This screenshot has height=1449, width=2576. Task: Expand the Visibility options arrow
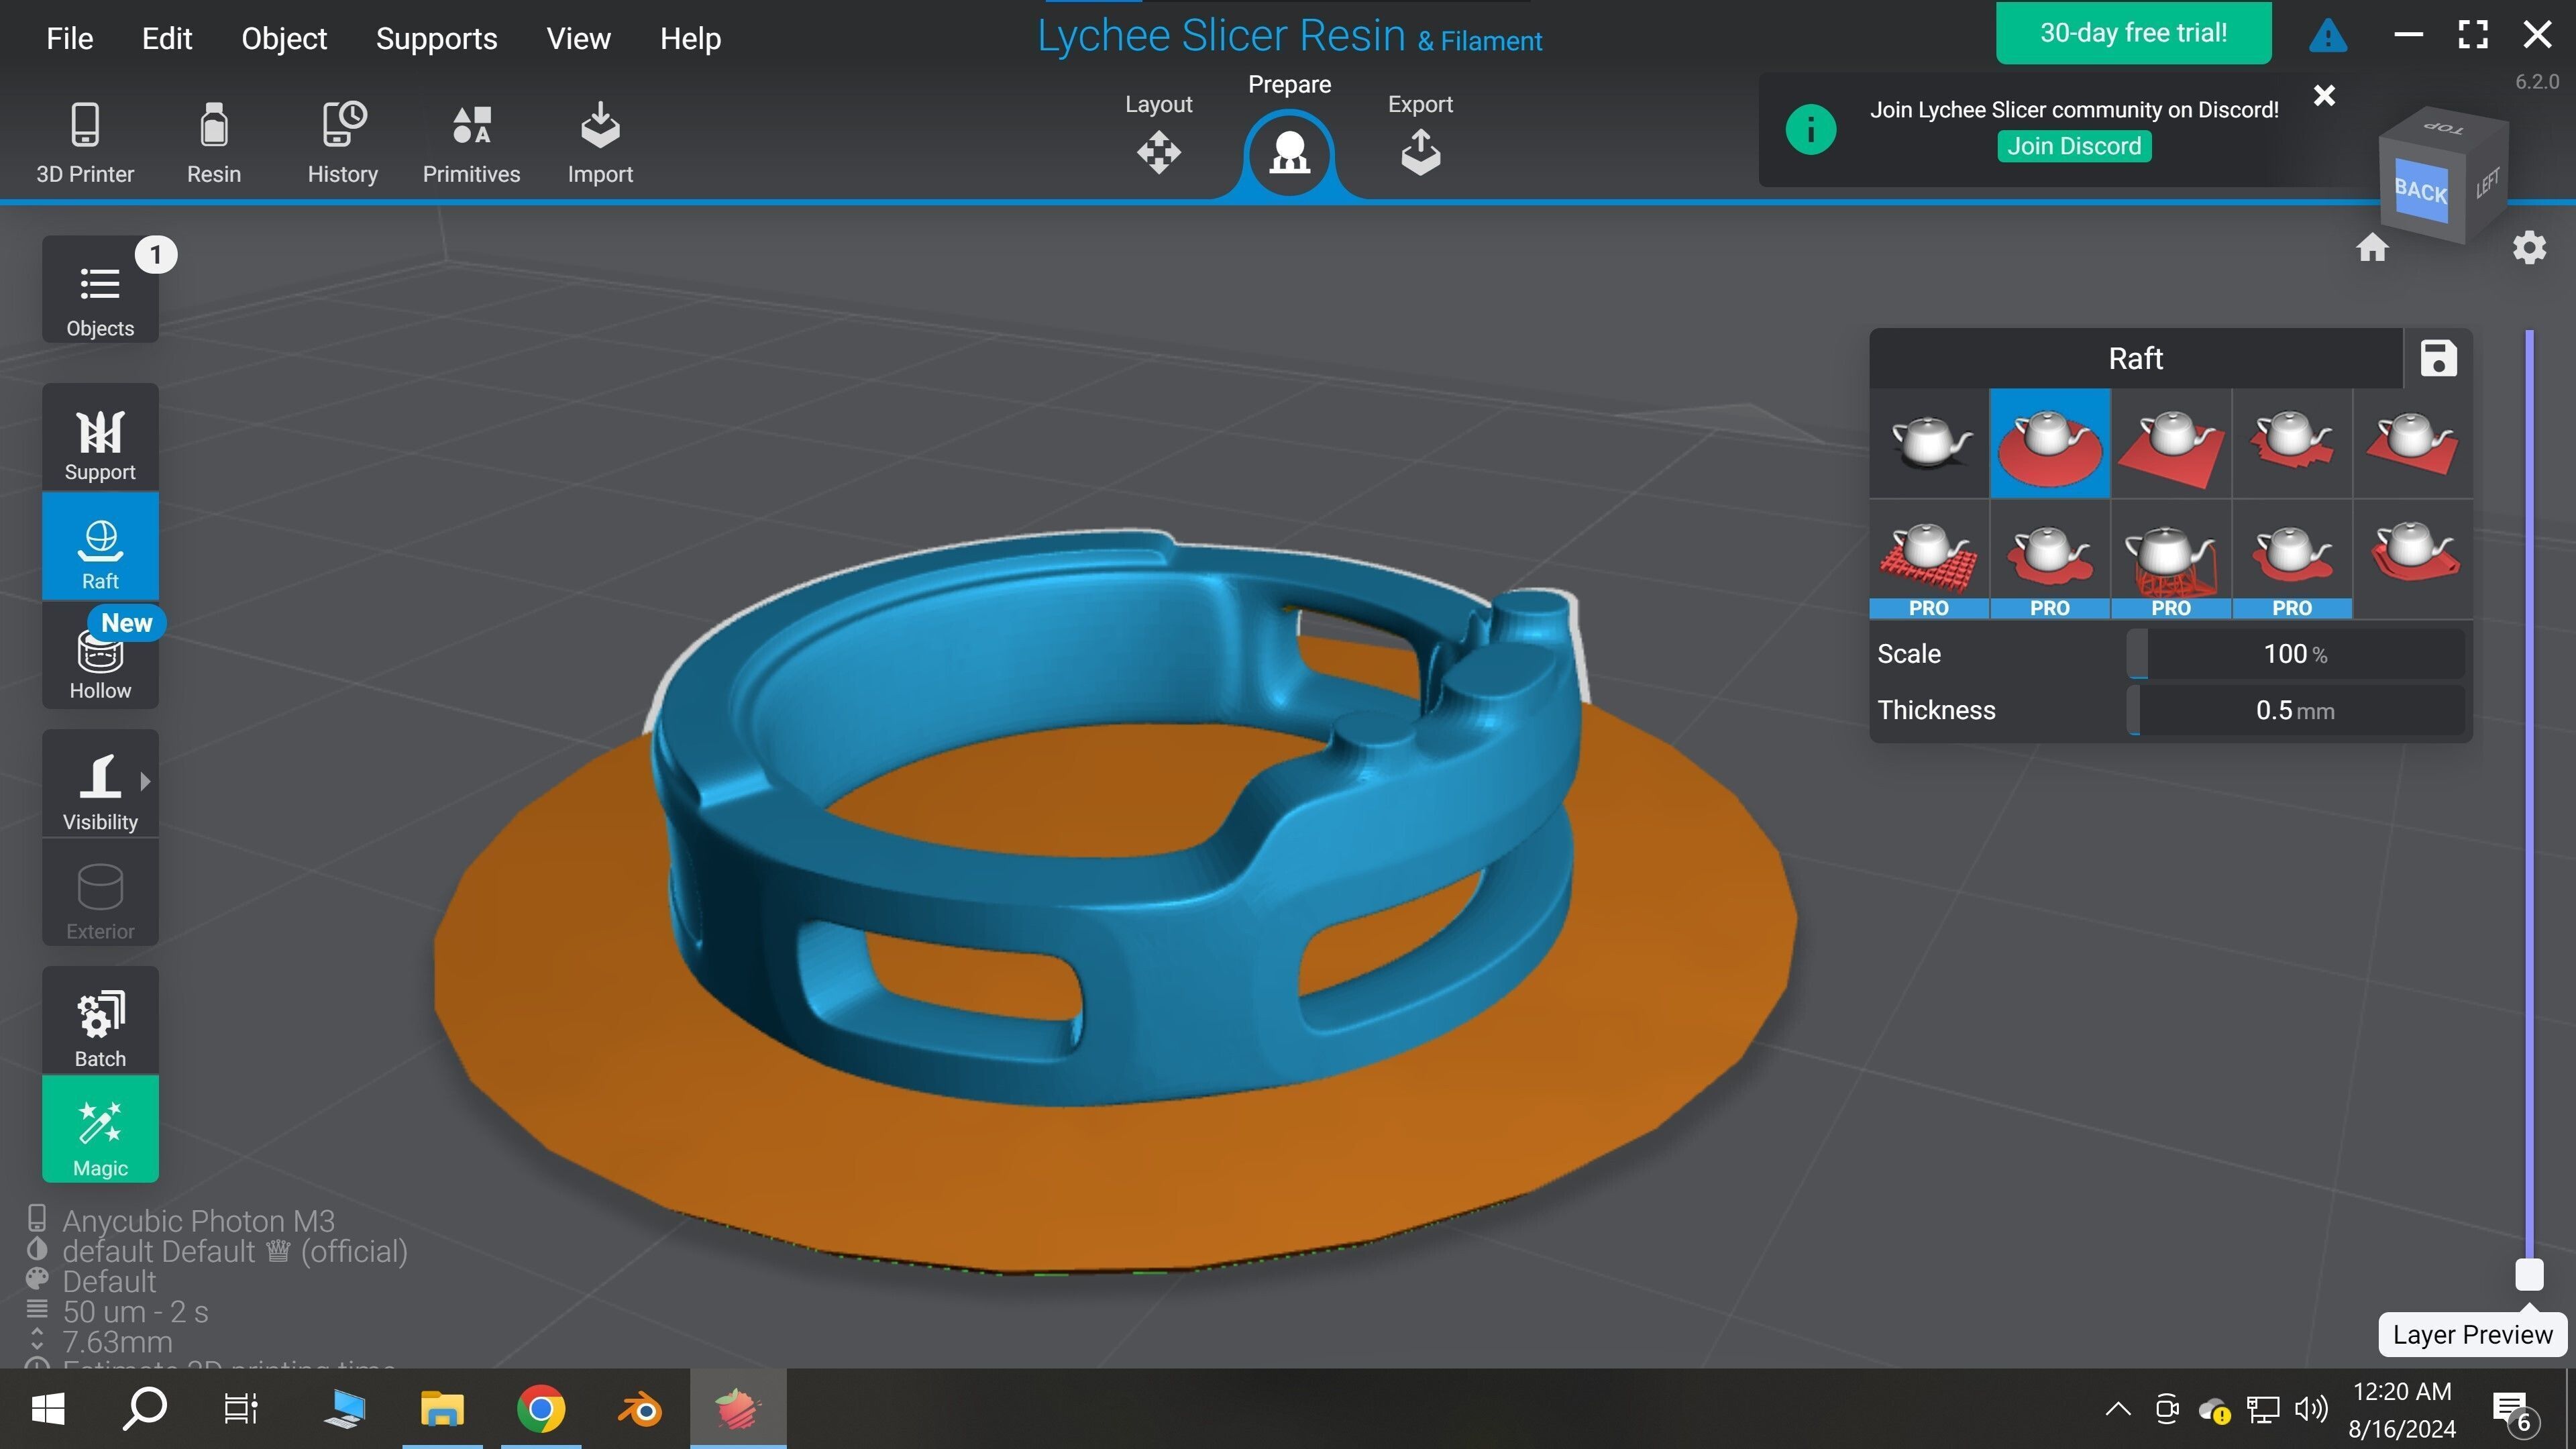click(x=146, y=781)
